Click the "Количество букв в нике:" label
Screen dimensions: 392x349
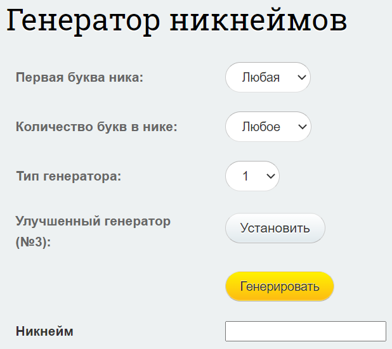pyautogui.click(x=96, y=127)
